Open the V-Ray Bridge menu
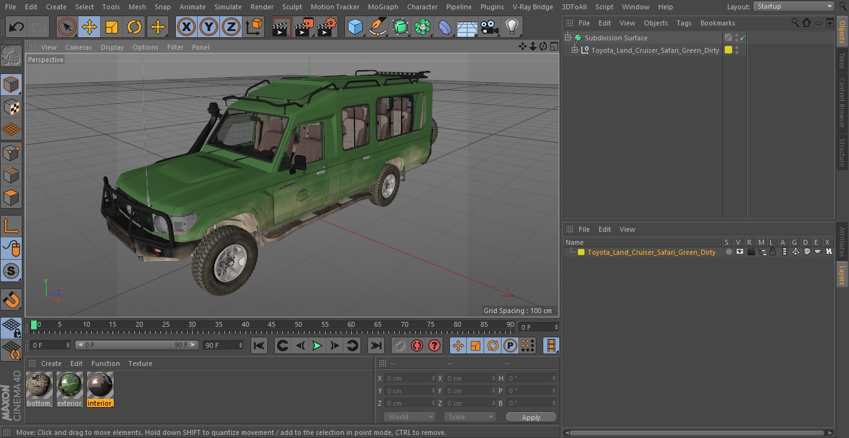The image size is (849, 438). pos(533,6)
